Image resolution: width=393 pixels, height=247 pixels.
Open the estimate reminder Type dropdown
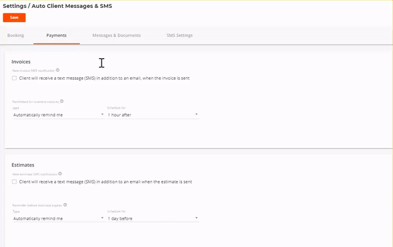point(59,218)
